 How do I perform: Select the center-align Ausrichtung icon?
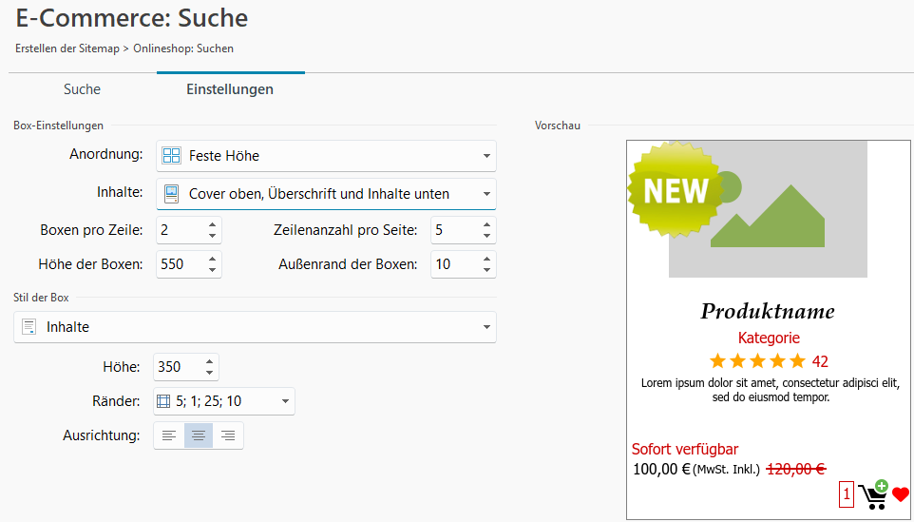tap(199, 435)
